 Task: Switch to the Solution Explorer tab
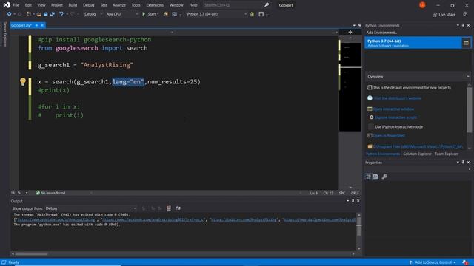point(417,154)
